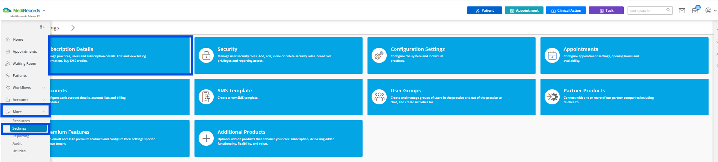Screen dimensions: 718x162
Task: Click the Configuration Settings gears icon
Action: [x=379, y=56]
